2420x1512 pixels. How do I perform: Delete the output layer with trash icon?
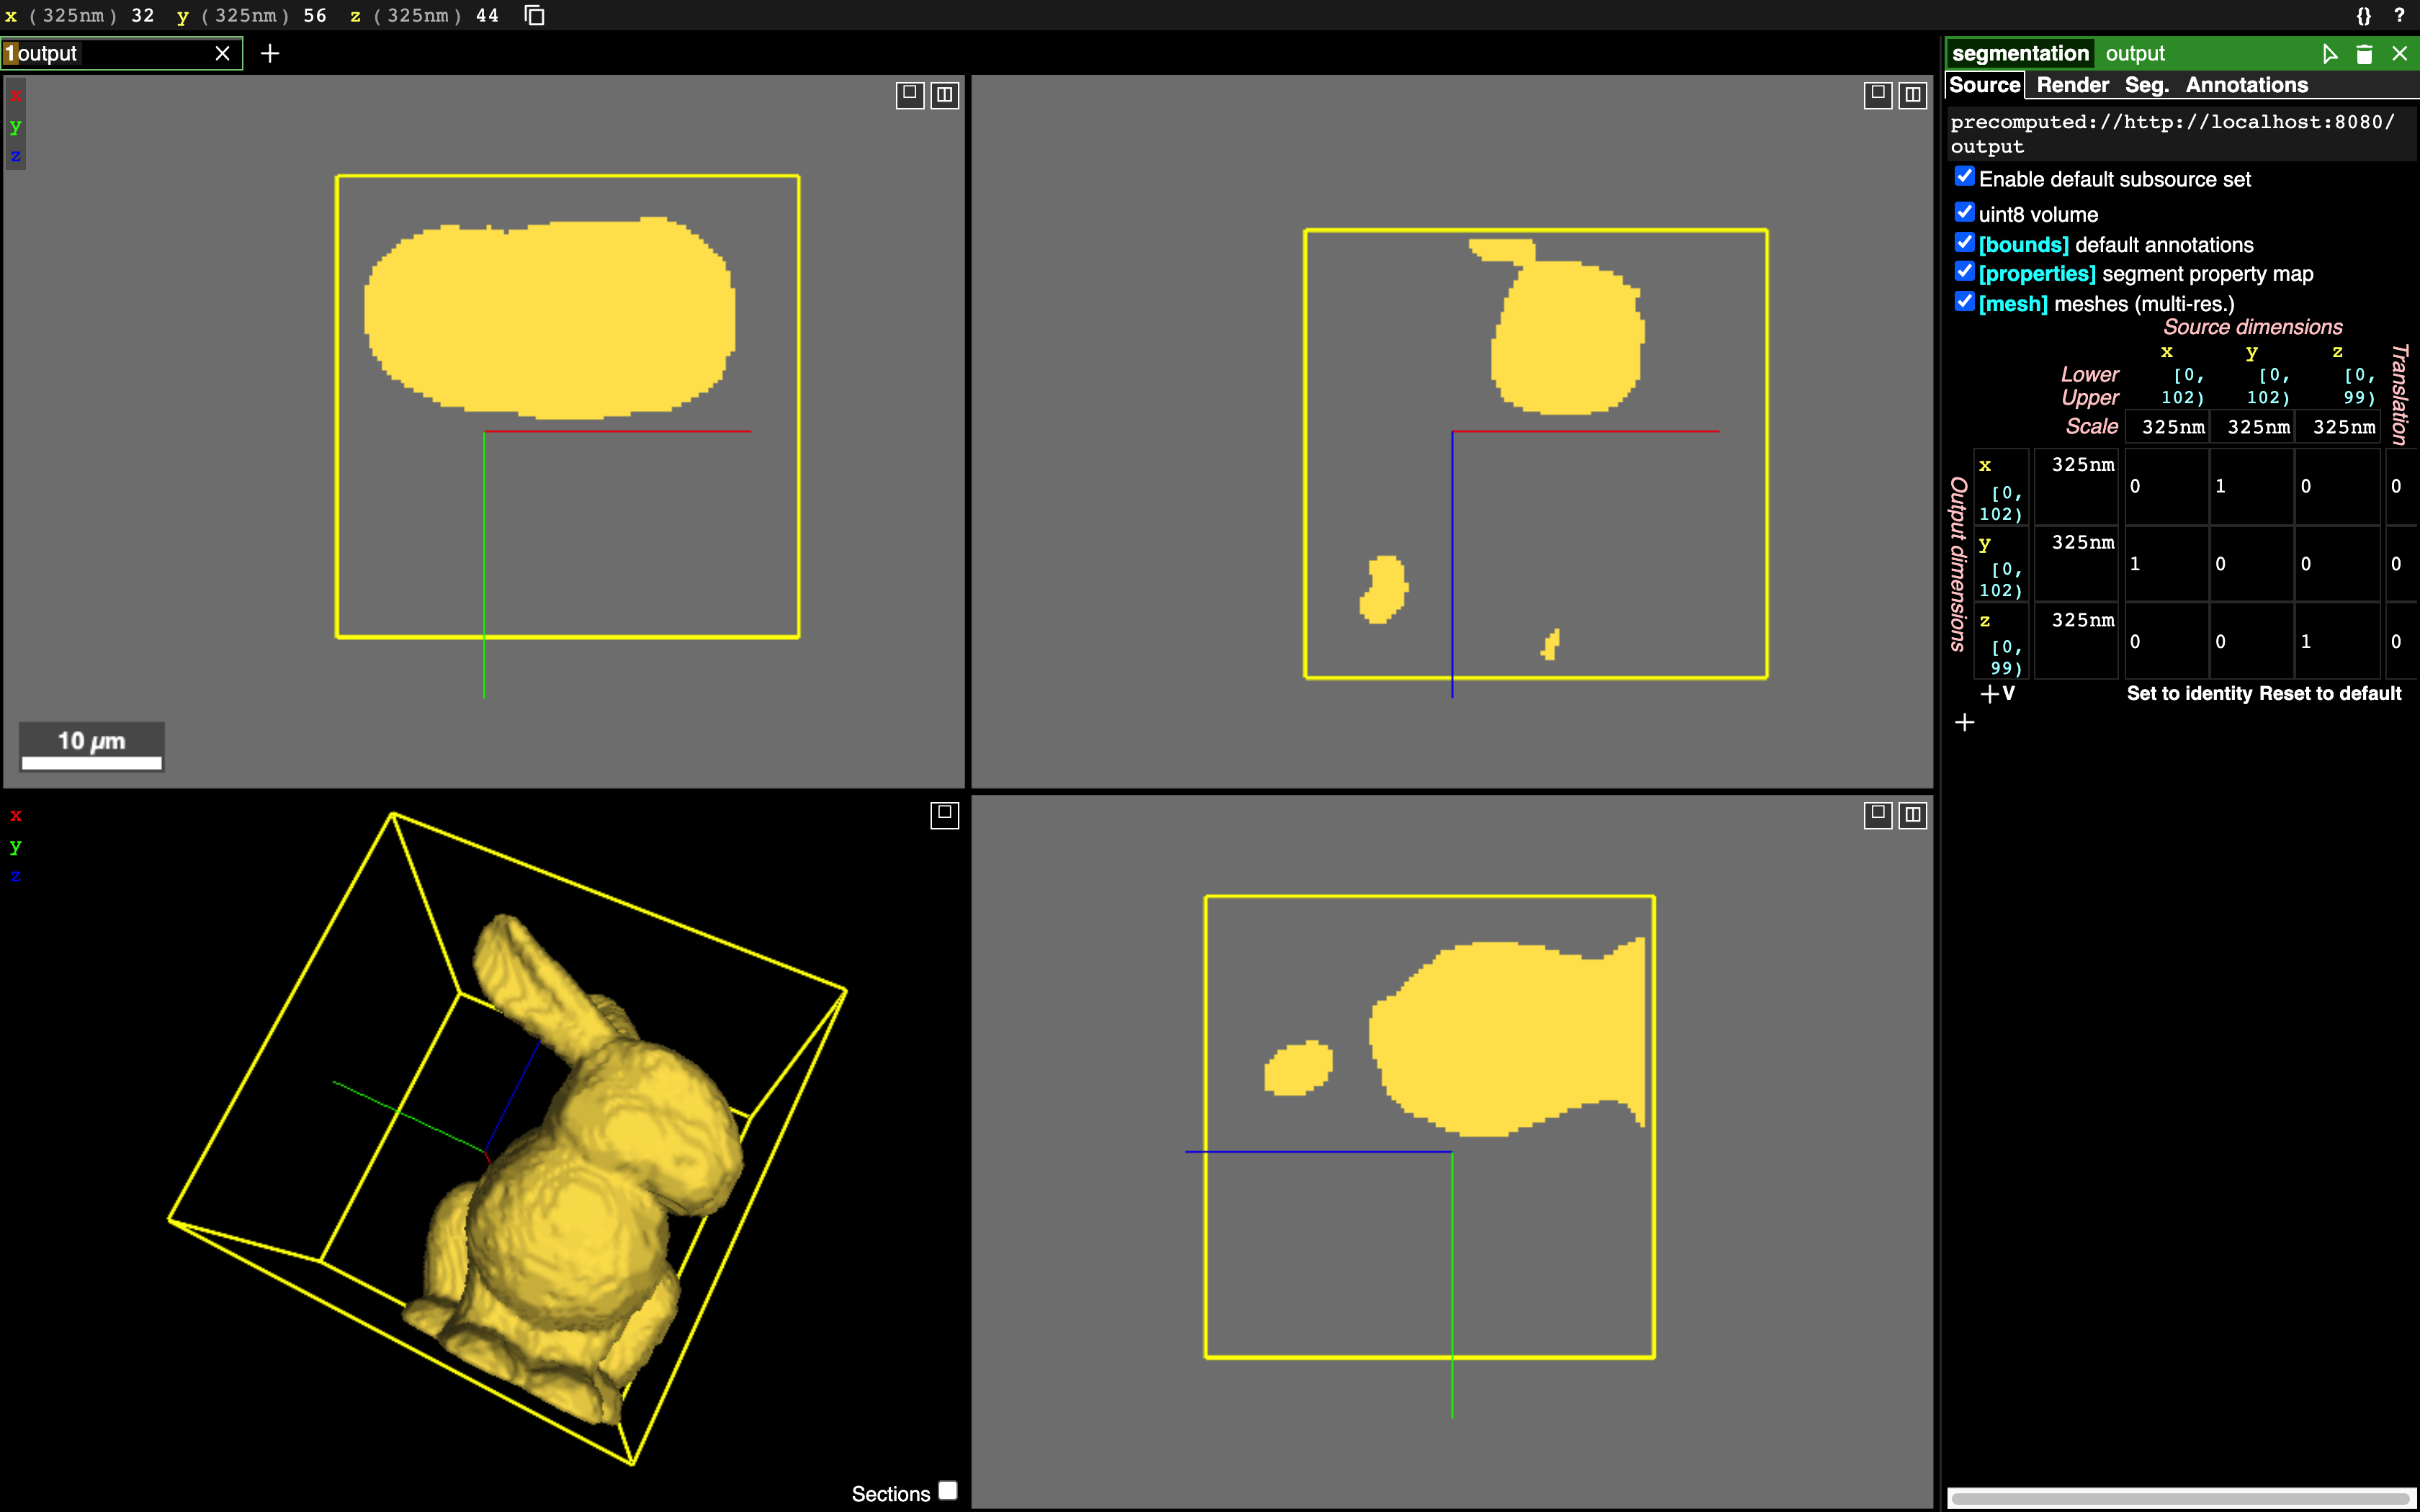2364,54
